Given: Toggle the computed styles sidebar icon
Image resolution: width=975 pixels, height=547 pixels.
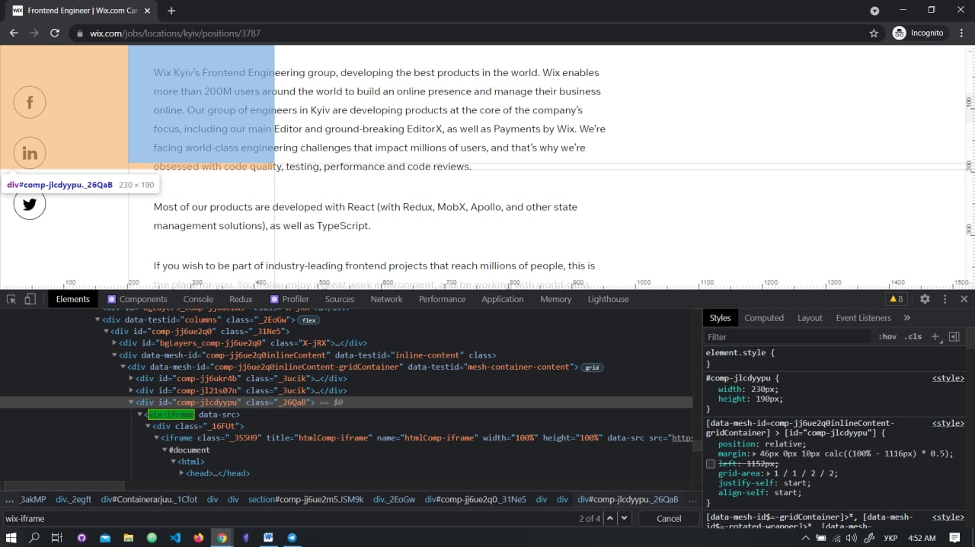Looking at the screenshot, I should click(x=954, y=336).
